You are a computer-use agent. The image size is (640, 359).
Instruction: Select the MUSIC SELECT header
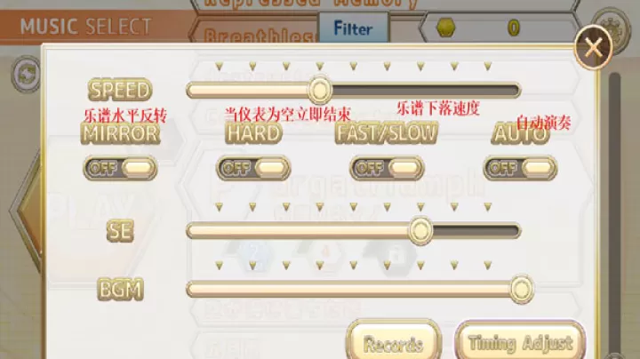pyautogui.click(x=86, y=27)
